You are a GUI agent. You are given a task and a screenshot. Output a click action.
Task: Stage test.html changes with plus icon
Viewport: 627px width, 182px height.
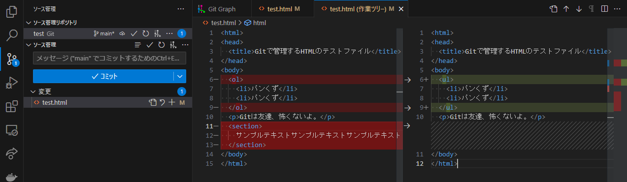(171, 102)
